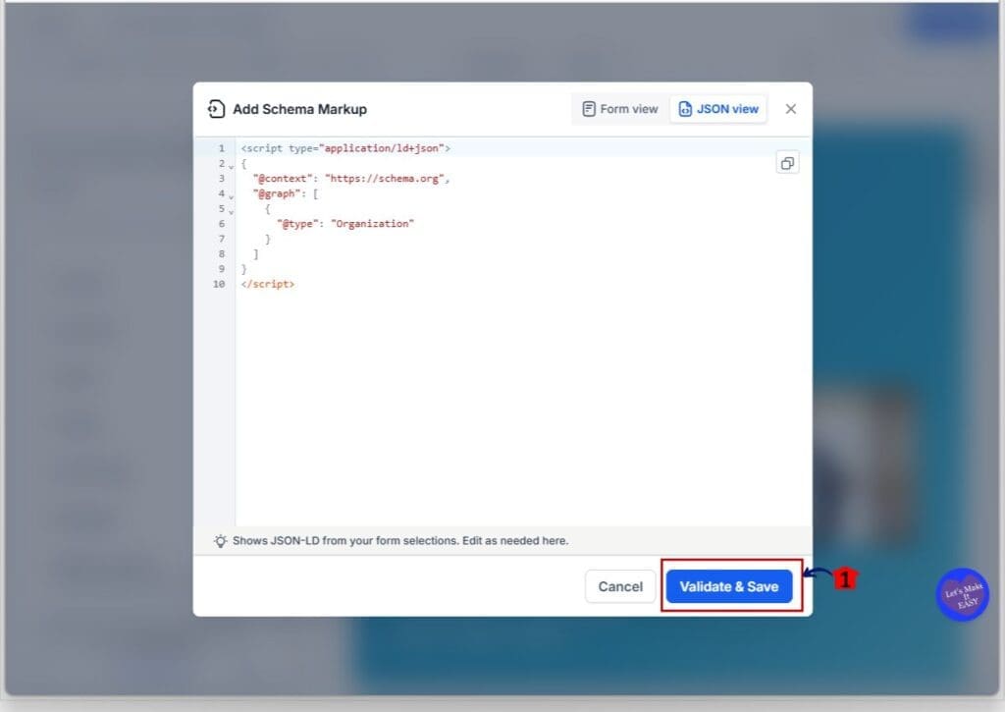
Task: Click the @type Organization line
Action: 345,224
